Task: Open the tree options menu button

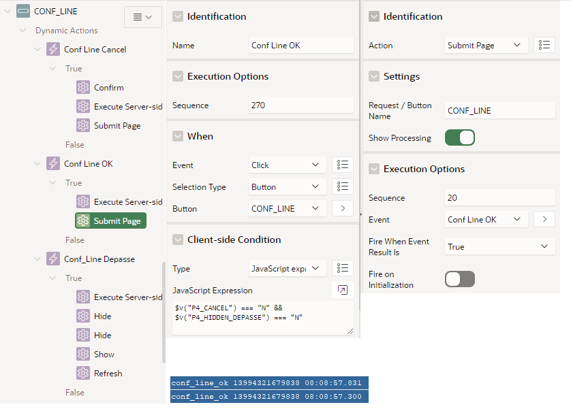Action: (x=142, y=17)
